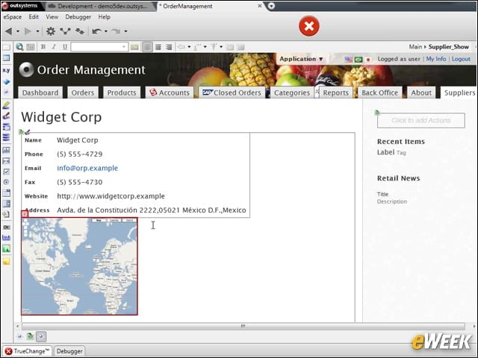
Task: Select the yellow comment note widget
Action: click(6, 261)
